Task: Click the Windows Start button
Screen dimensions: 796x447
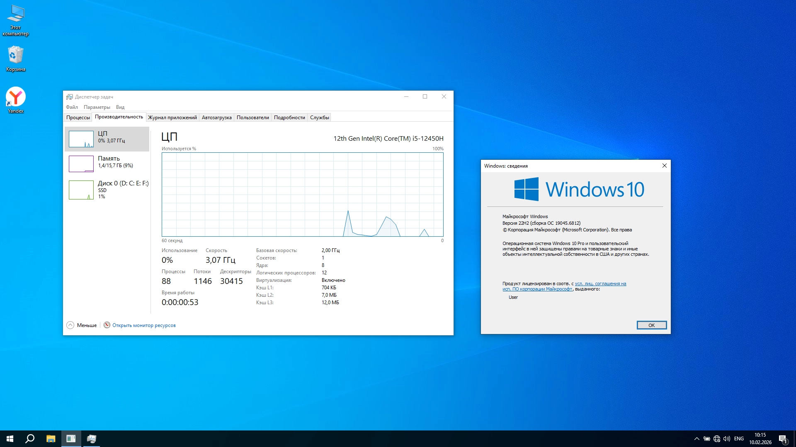Action: coord(10,439)
